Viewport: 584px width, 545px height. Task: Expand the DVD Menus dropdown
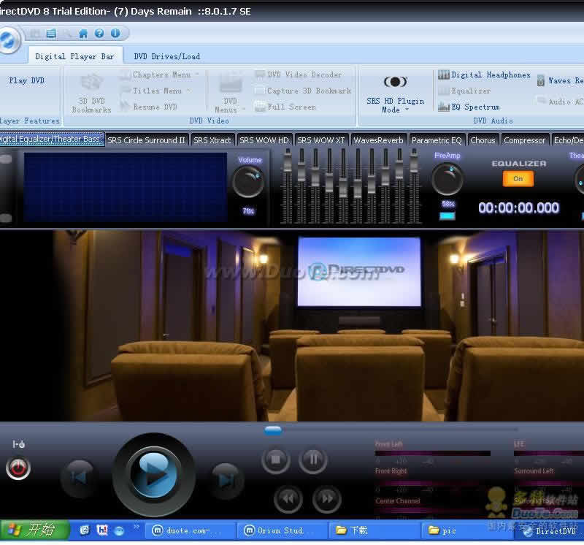click(x=244, y=110)
